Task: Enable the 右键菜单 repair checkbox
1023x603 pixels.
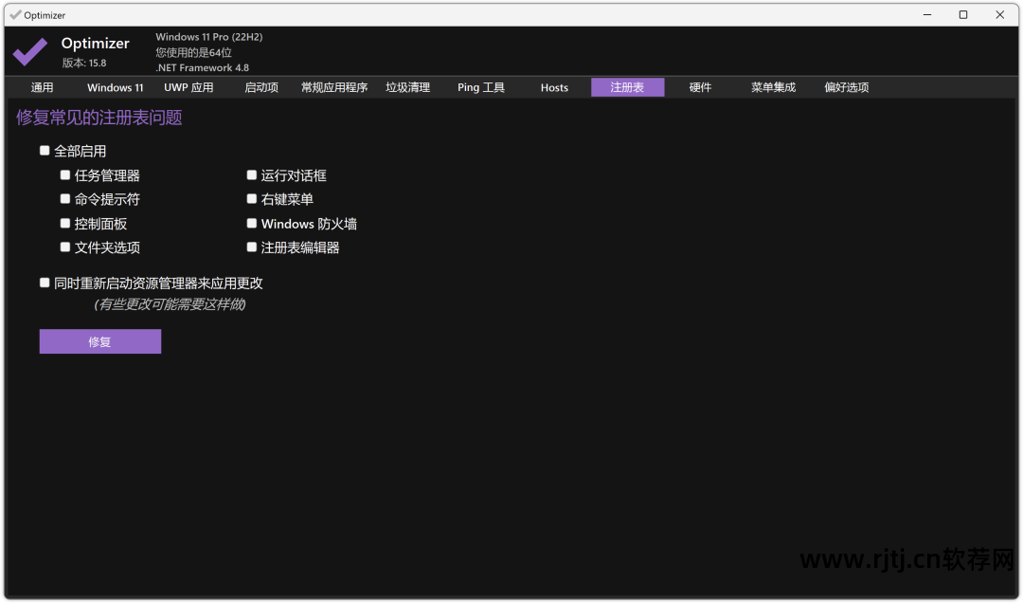Action: [x=251, y=199]
